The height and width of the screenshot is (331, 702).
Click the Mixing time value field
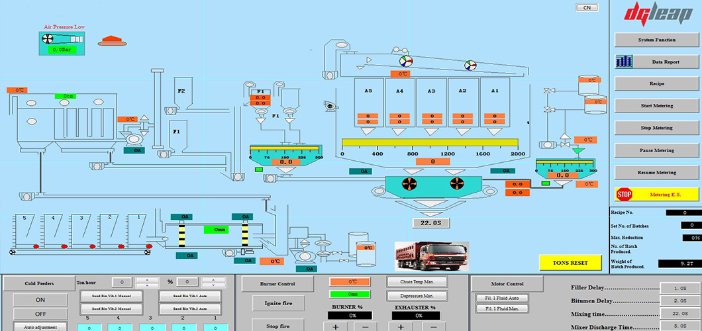(x=680, y=313)
